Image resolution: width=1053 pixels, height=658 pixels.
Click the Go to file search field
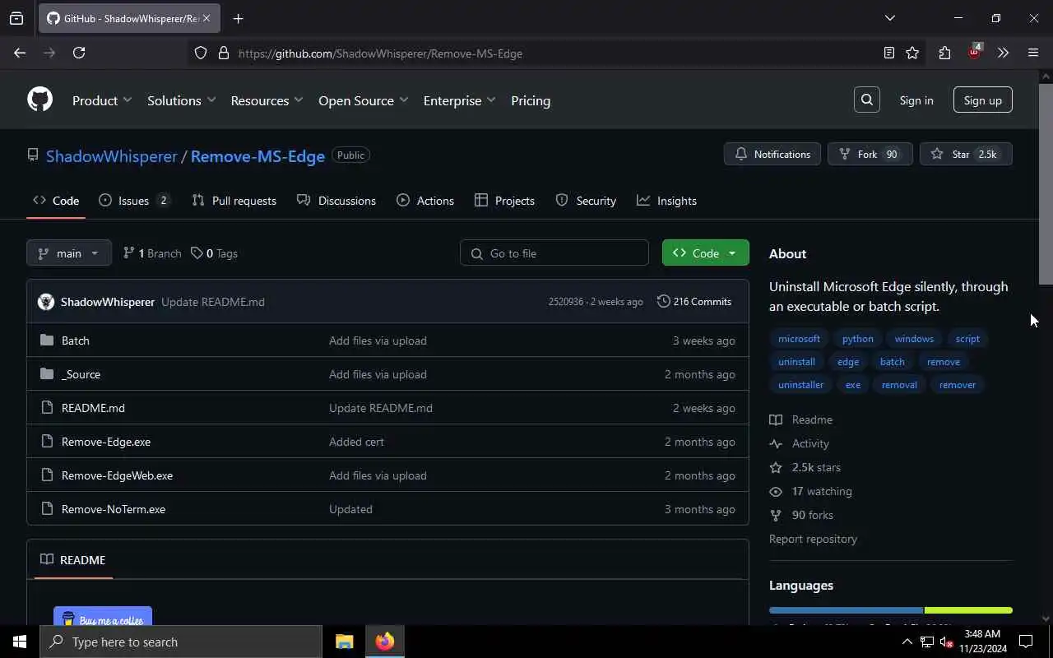point(554,253)
